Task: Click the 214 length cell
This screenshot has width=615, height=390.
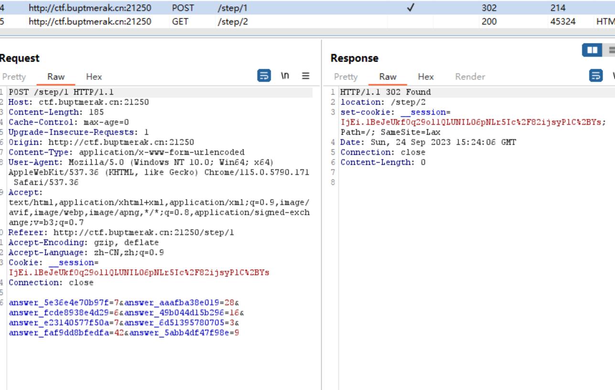Action: [558, 8]
